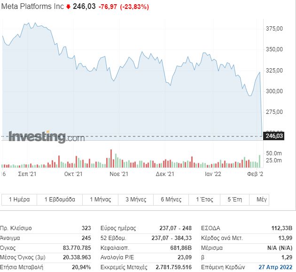The height and width of the screenshot is (272, 296).
Task: Click the Σεπ '21 label on time axis
Action: click(x=27, y=174)
